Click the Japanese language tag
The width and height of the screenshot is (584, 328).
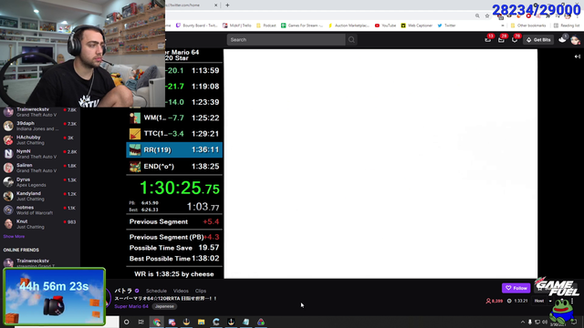pos(164,306)
